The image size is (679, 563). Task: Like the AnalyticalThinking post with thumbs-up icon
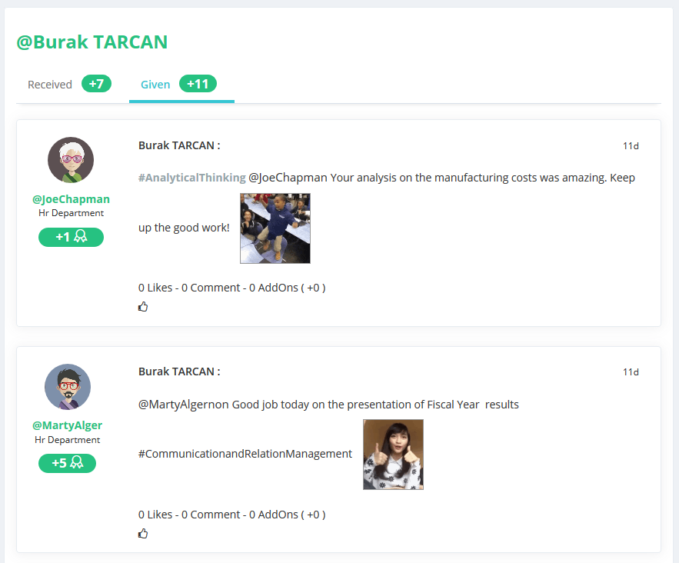143,307
